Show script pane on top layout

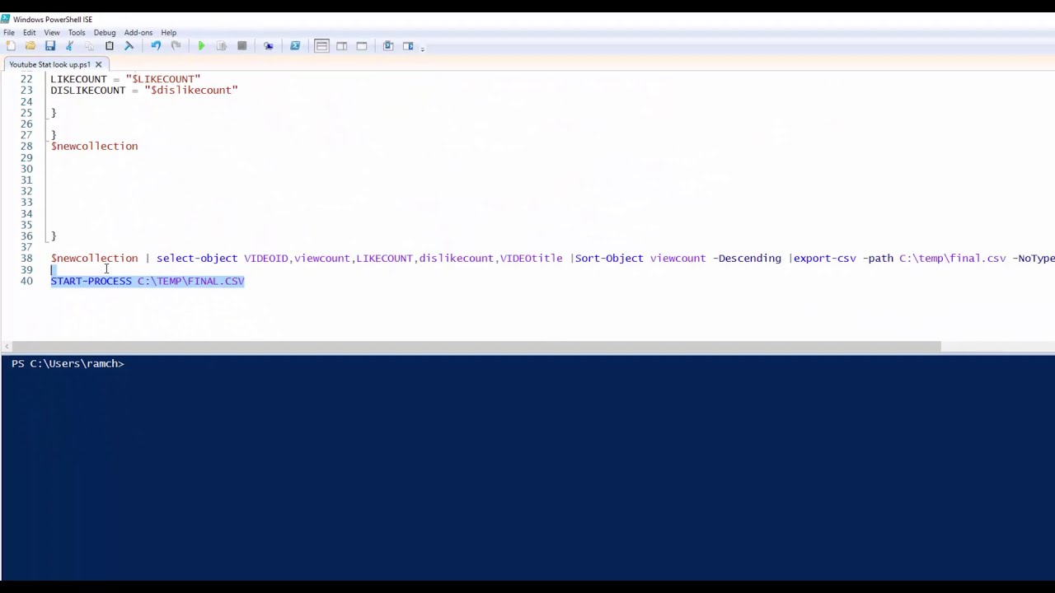[321, 46]
